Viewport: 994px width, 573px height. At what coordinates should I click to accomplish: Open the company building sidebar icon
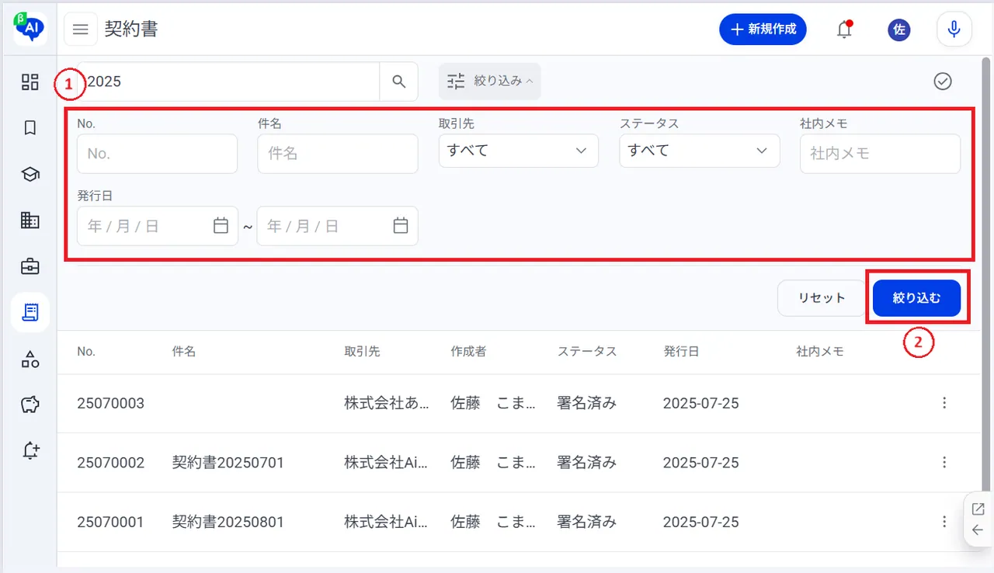pyautogui.click(x=30, y=221)
